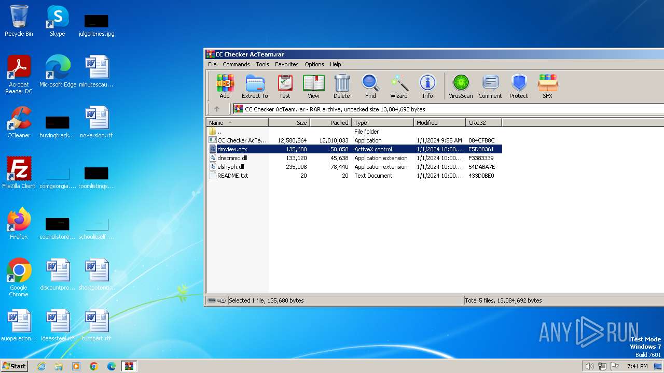The height and width of the screenshot is (373, 664).
Task: Click Extract To toolbar icon
Action: [x=255, y=86]
